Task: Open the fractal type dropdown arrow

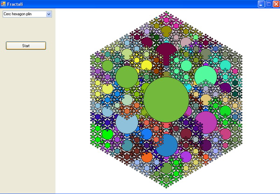Action: point(49,14)
